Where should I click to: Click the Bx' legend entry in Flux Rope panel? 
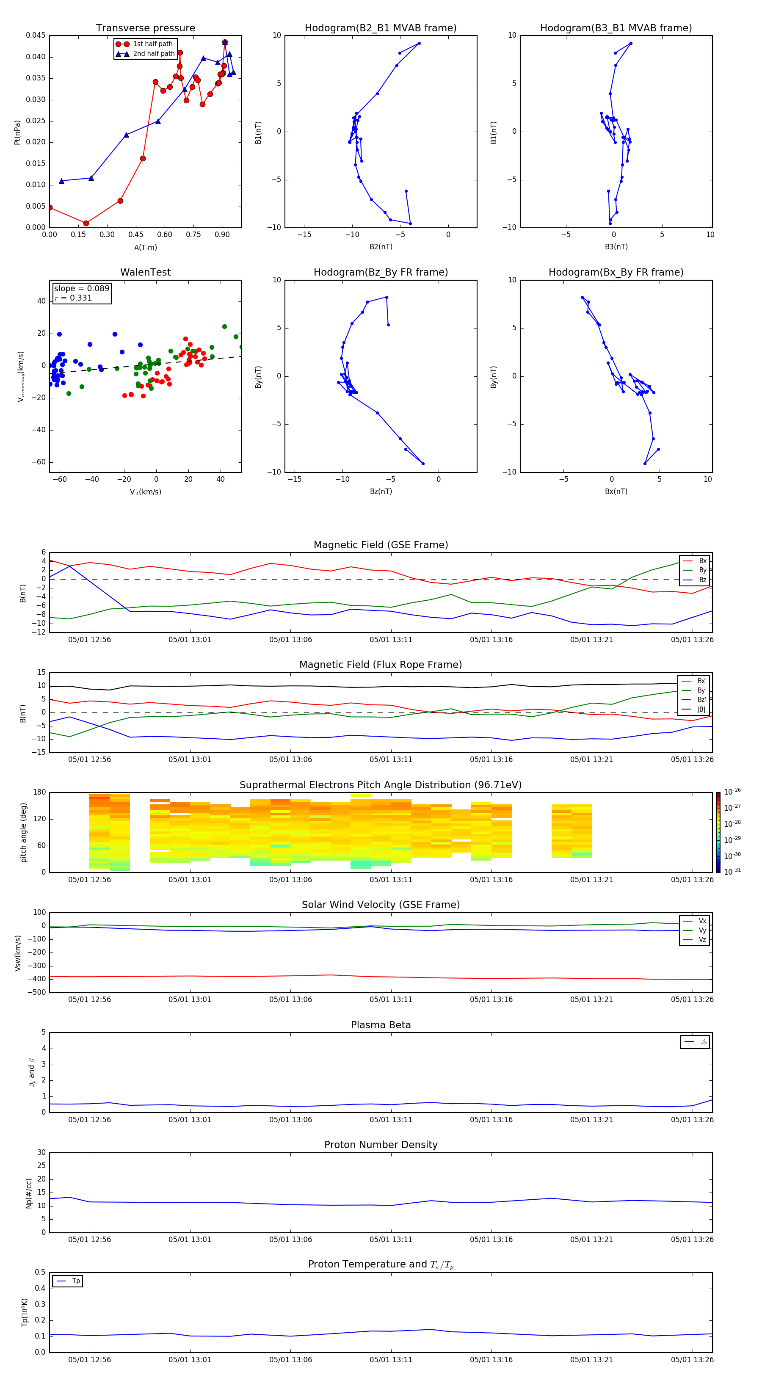tap(694, 681)
